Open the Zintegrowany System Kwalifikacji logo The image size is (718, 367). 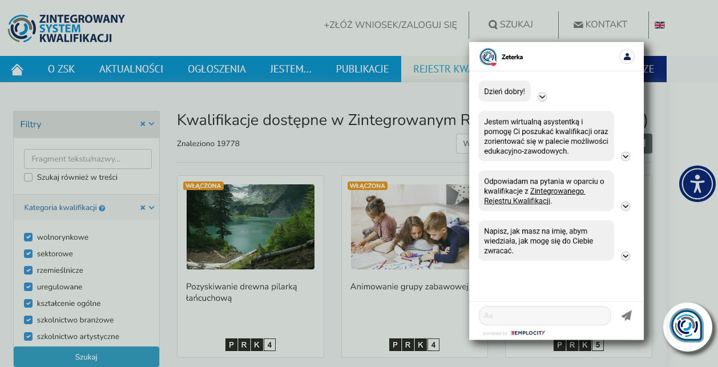66,29
